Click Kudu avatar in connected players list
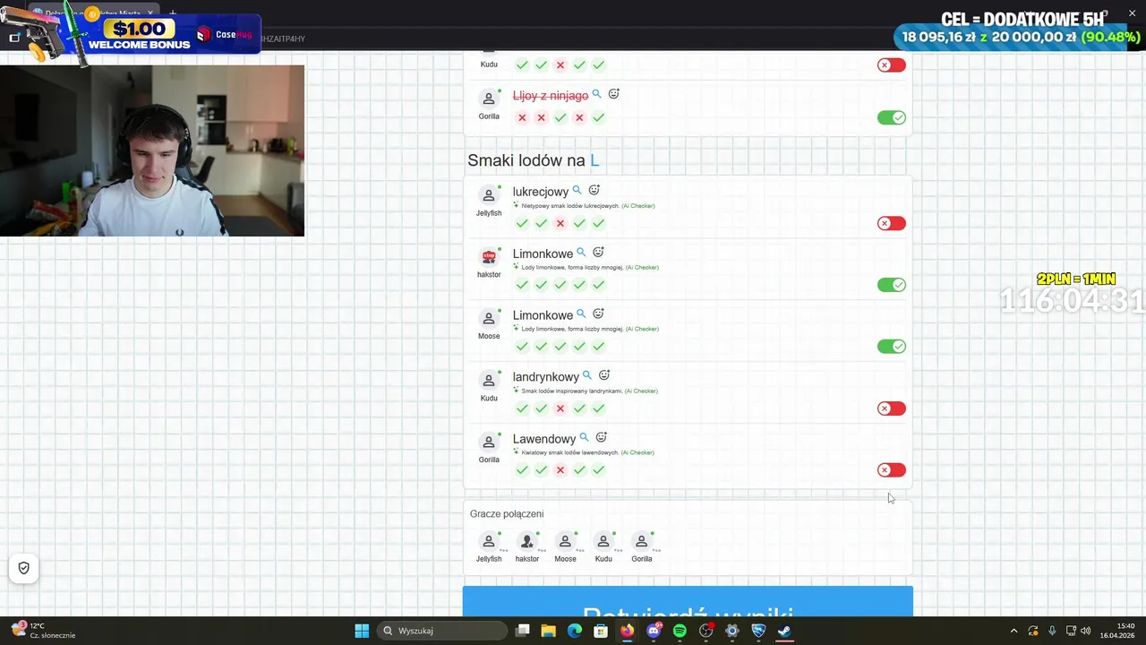The width and height of the screenshot is (1146, 645). (603, 541)
